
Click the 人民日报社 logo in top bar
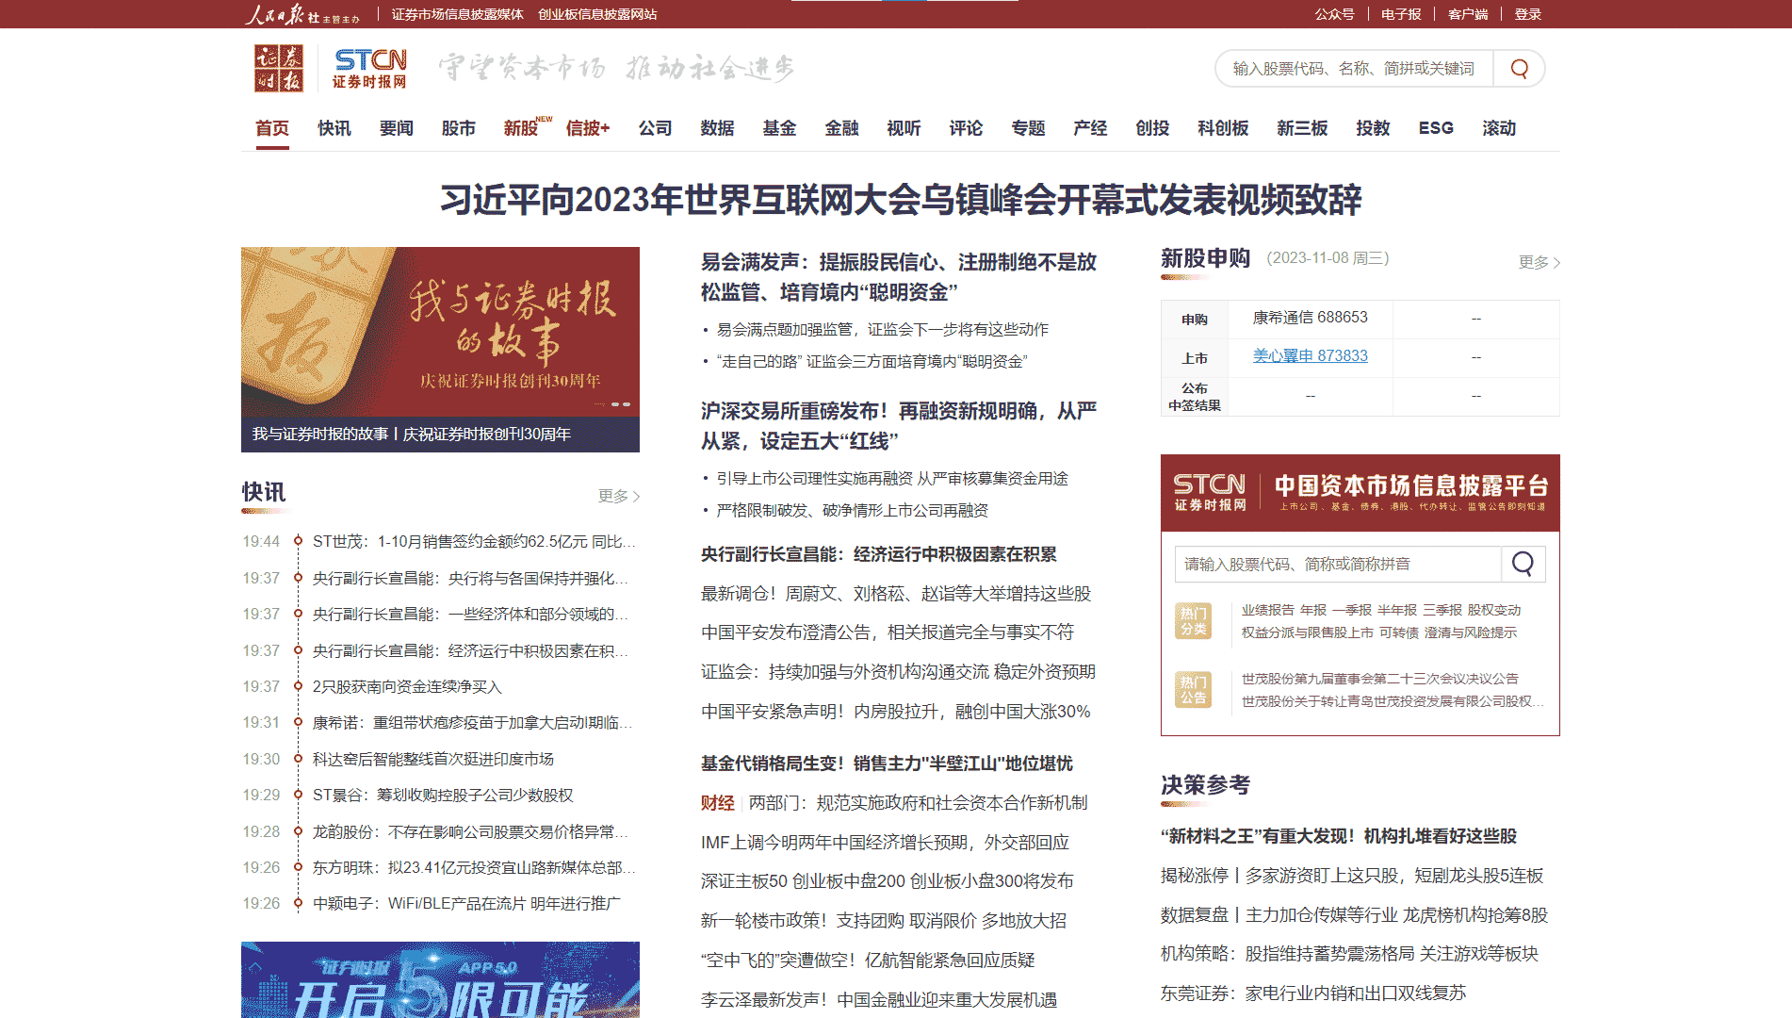click(x=302, y=14)
